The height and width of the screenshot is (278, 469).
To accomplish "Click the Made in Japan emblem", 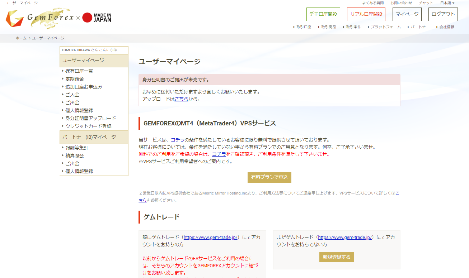I will pyautogui.click(x=97, y=18).
